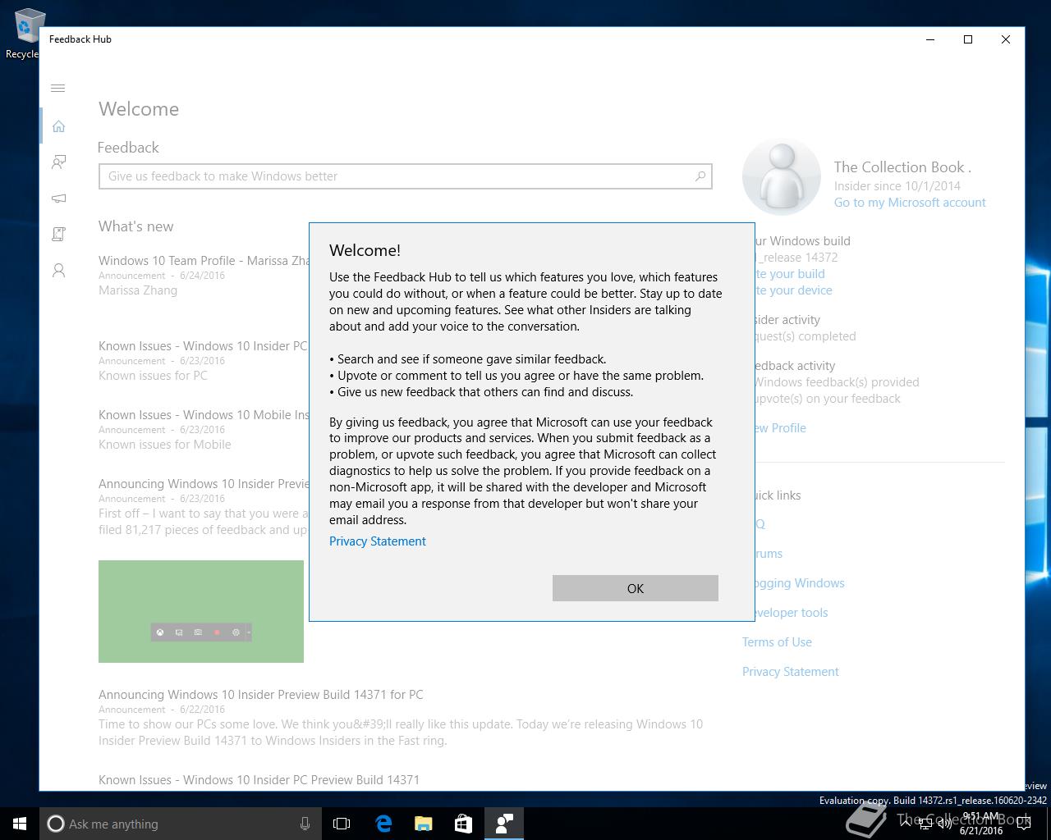Minimize the Feedback Hub window
Viewport: 1051px width, 840px height.
930,39
